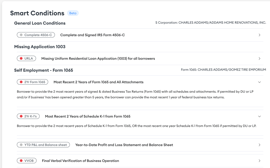Screen dimensions: 270x168
Task: Open the Missing Application 1003 section
Action: point(40,47)
